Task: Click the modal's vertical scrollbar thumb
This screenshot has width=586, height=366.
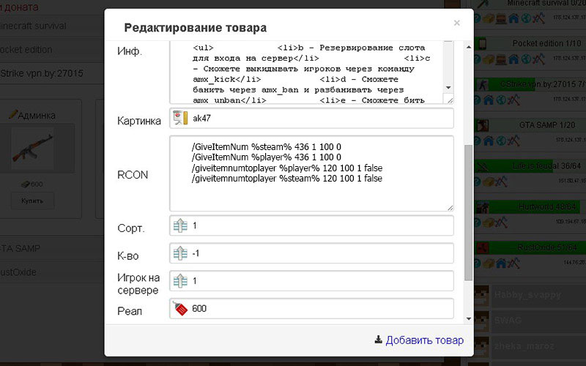Action: [469, 212]
